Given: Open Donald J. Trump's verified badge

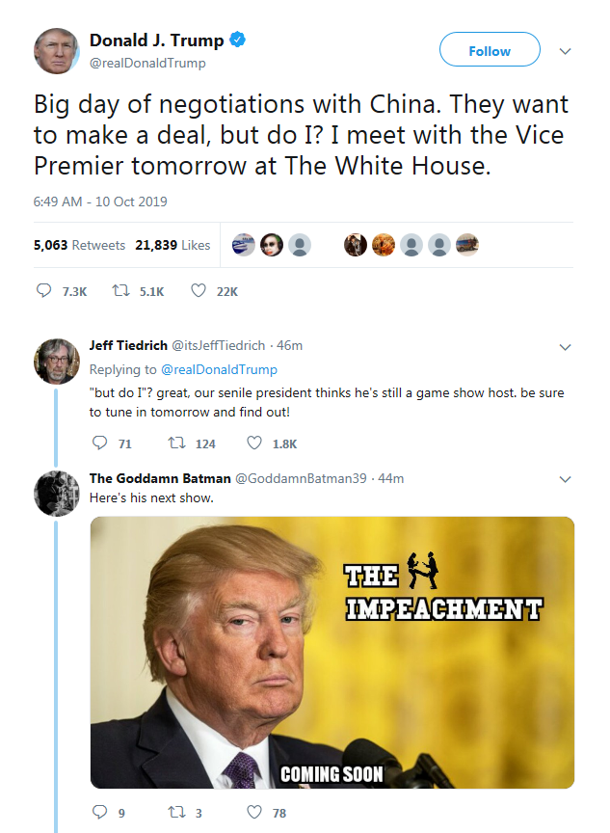Looking at the screenshot, I should pyautogui.click(x=237, y=40).
